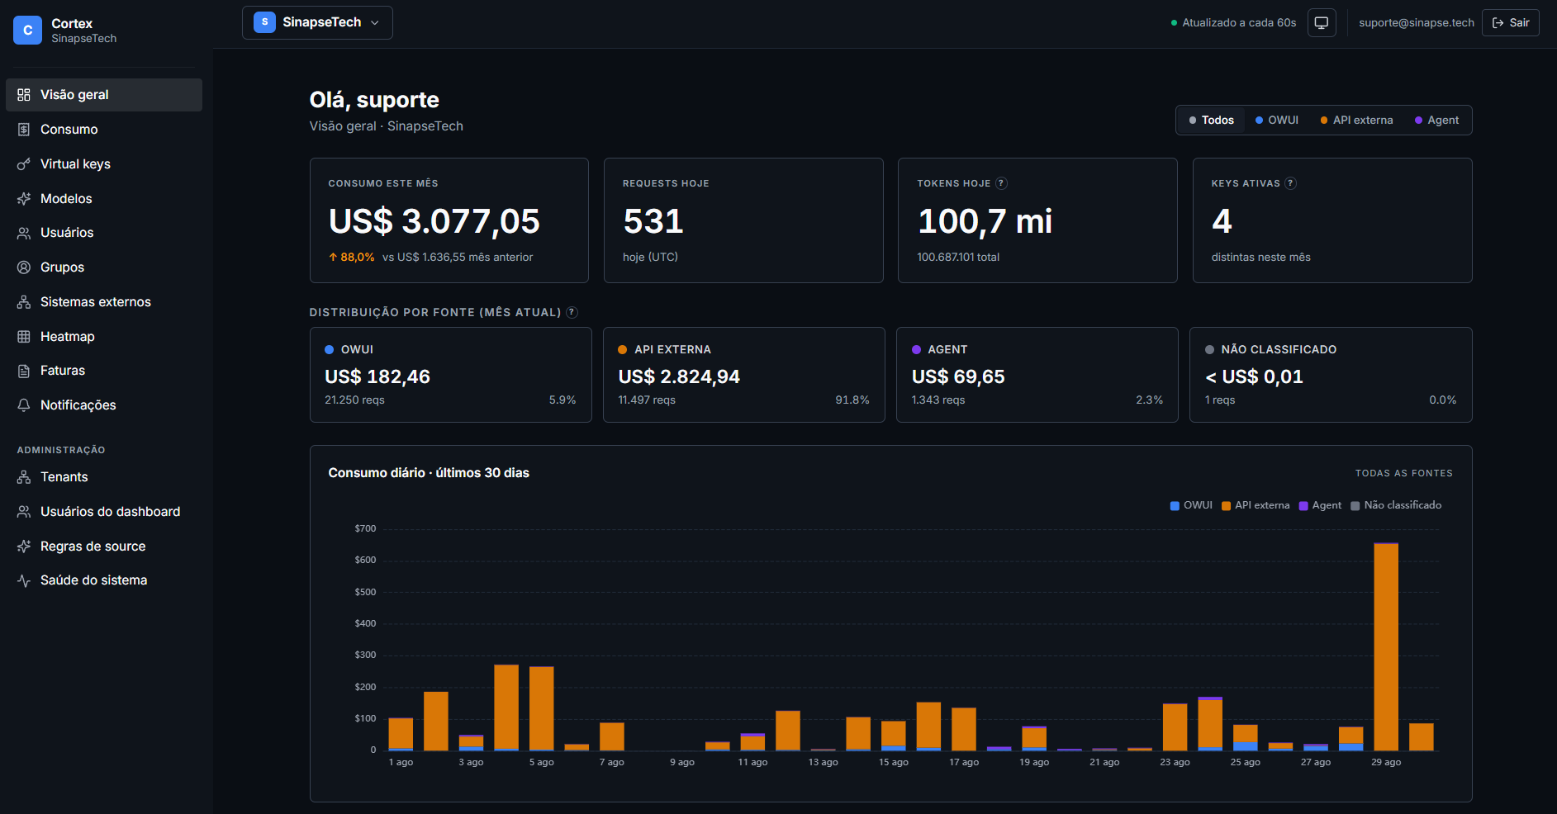The image size is (1557, 814).
Task: Go to the Faturas page
Action: click(104, 371)
